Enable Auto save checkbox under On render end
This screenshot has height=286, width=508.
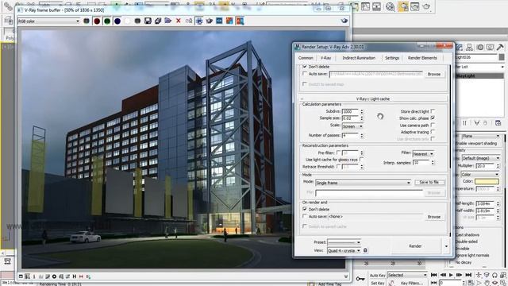point(305,216)
